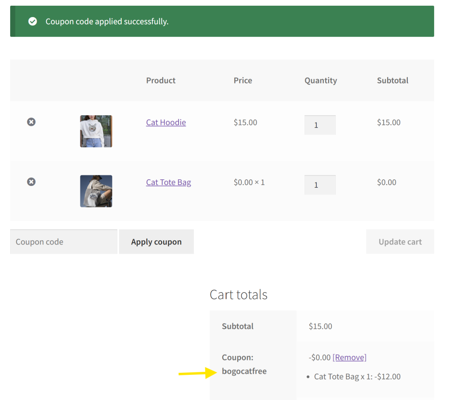Follow the Cat Hoodie product link
The height and width of the screenshot is (400, 450).
click(166, 122)
